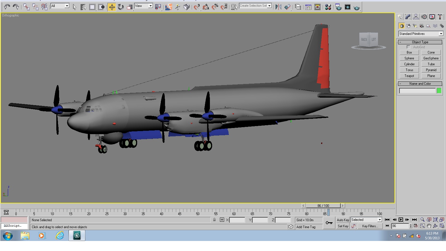
Task: Click the GeoSphere button
Action: [431, 58]
